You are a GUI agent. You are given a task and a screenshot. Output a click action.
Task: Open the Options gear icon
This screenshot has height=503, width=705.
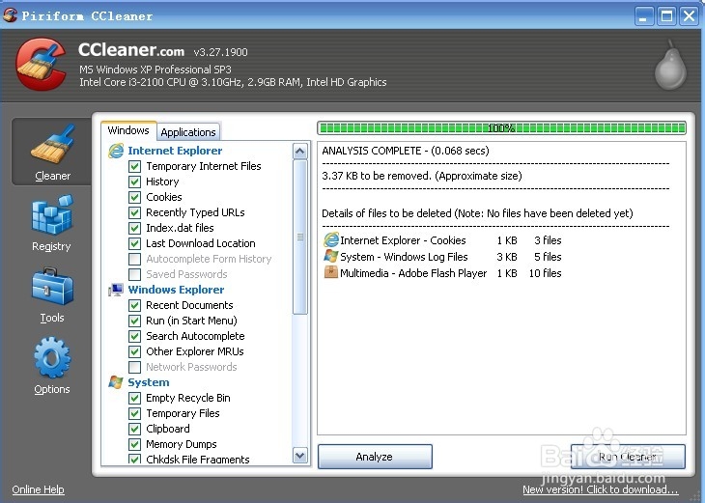click(52, 357)
